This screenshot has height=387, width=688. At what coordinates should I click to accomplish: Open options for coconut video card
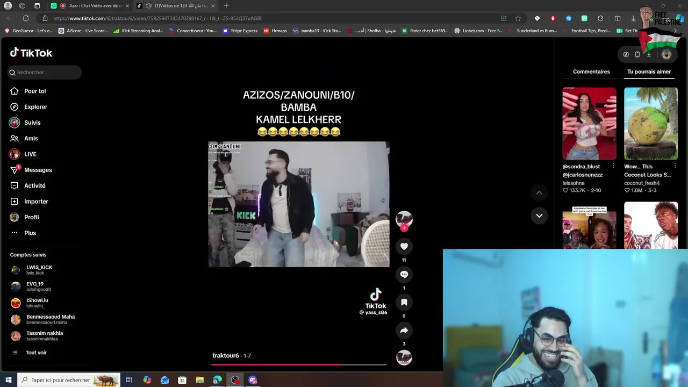[x=675, y=166]
